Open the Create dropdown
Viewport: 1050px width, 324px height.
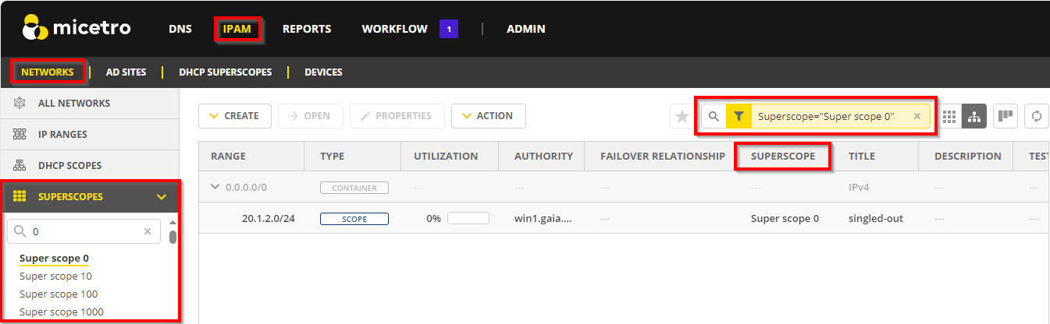234,116
